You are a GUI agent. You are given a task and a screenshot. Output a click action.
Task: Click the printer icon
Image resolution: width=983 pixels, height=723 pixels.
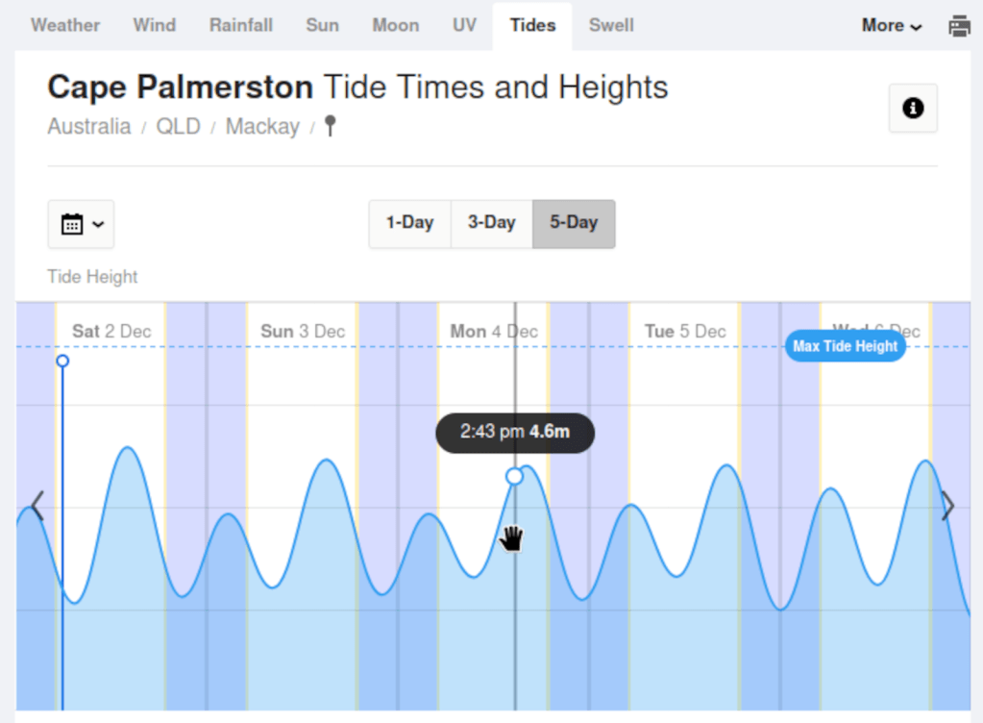(959, 26)
